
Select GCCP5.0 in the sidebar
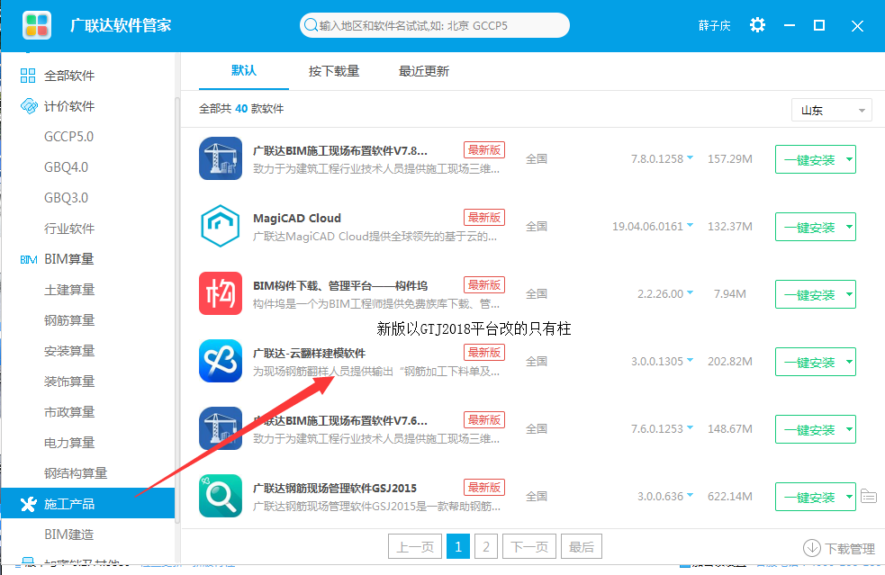tap(68, 137)
